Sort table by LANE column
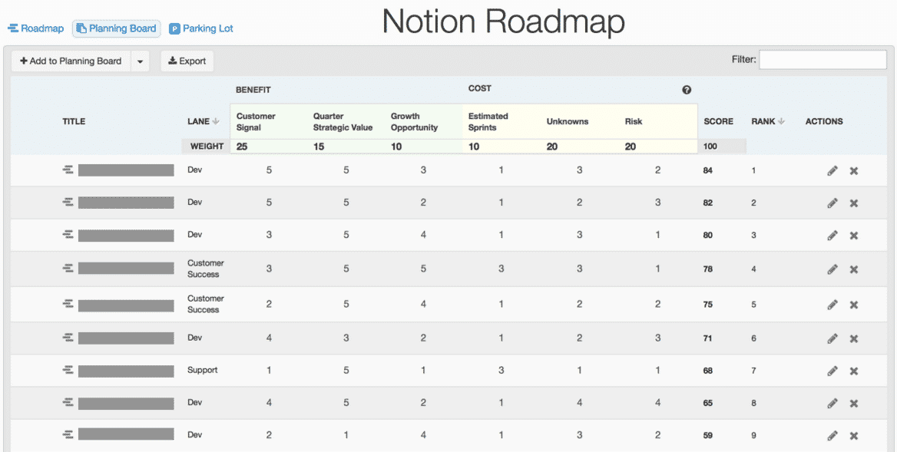 pyautogui.click(x=203, y=121)
